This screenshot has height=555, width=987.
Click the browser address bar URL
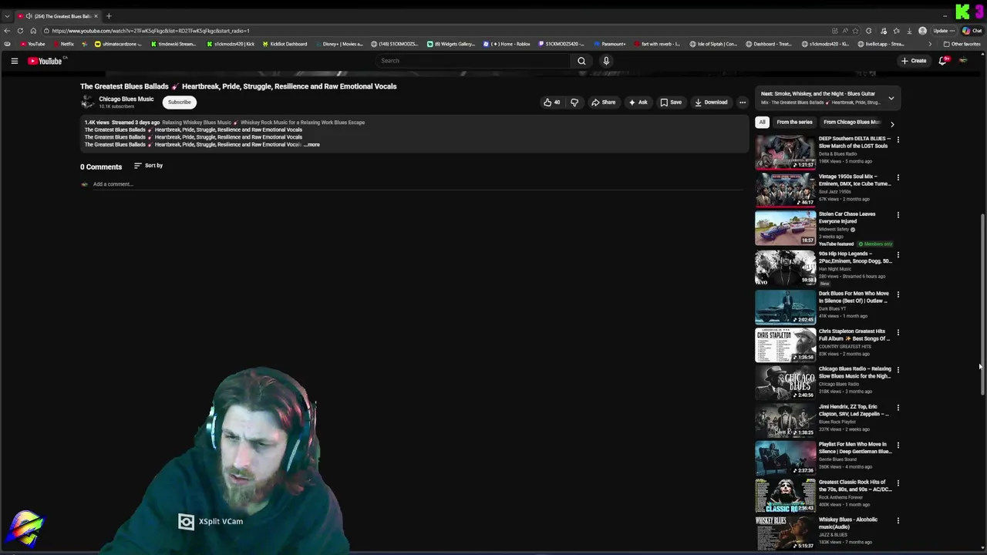(x=150, y=31)
